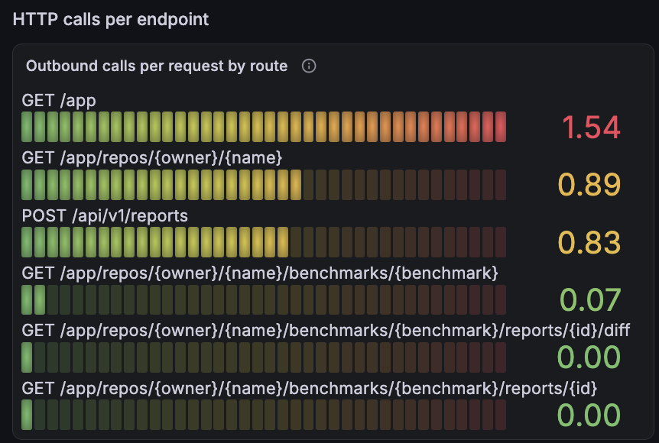Select the last route label ending in '/reports/{id}'
The height and width of the screenshot is (443, 659).
(x=310, y=389)
